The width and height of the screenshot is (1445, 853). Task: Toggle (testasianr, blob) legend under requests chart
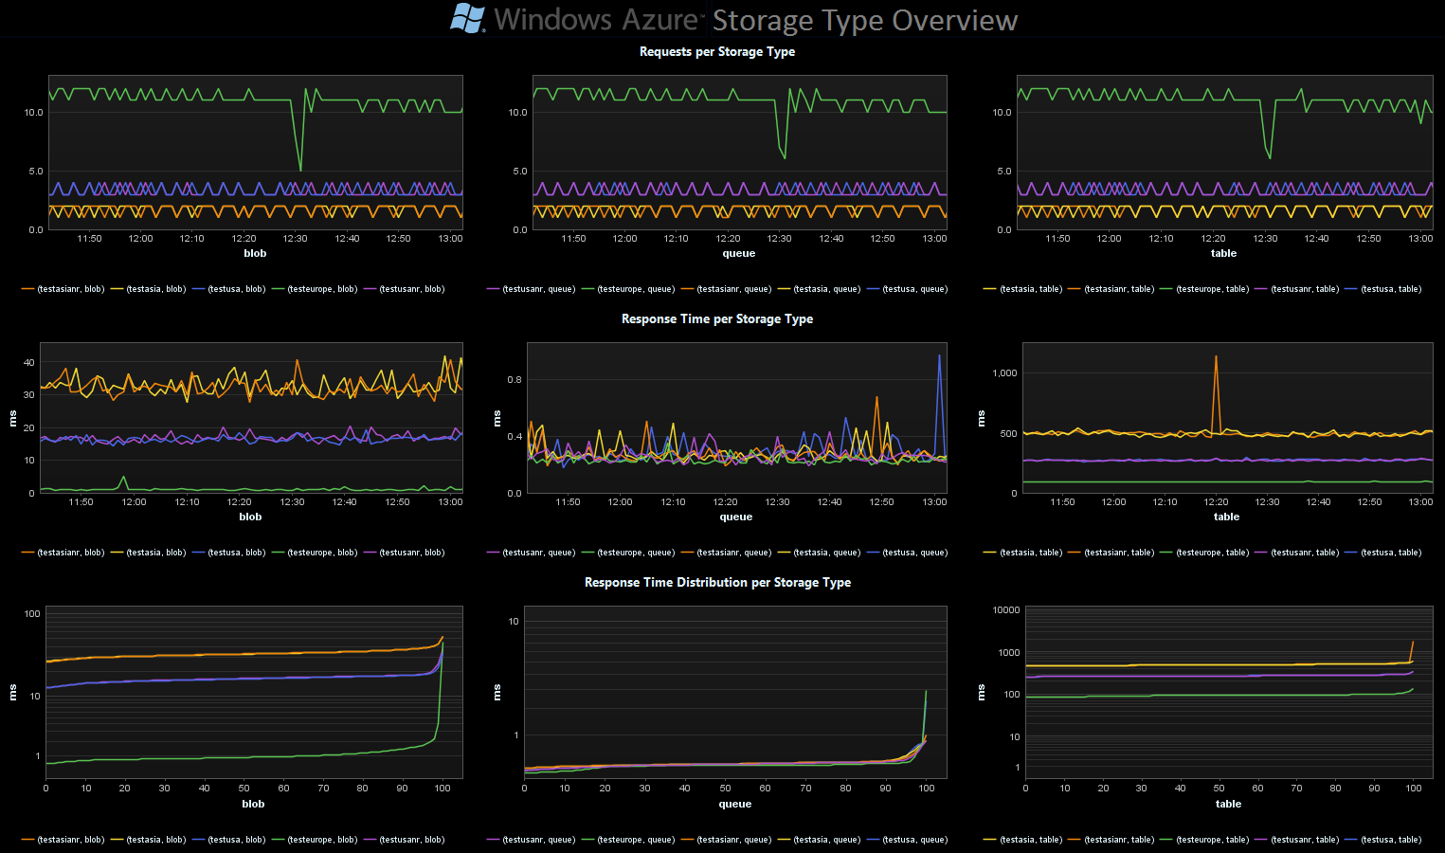63,289
